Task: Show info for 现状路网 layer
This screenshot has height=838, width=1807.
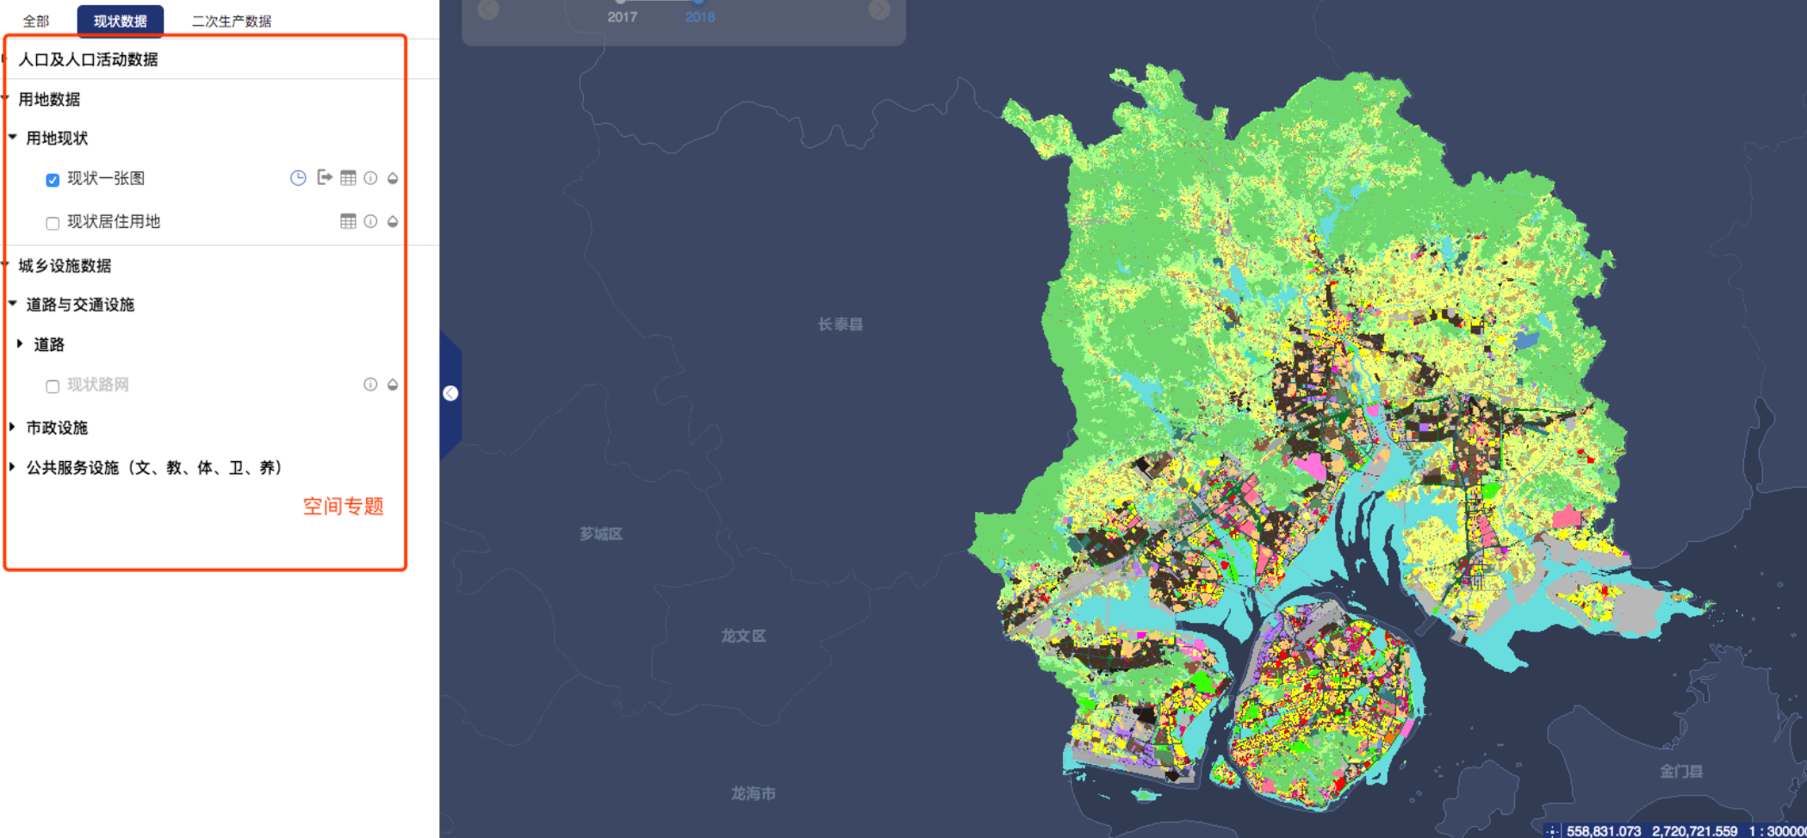Action: pyautogui.click(x=370, y=385)
